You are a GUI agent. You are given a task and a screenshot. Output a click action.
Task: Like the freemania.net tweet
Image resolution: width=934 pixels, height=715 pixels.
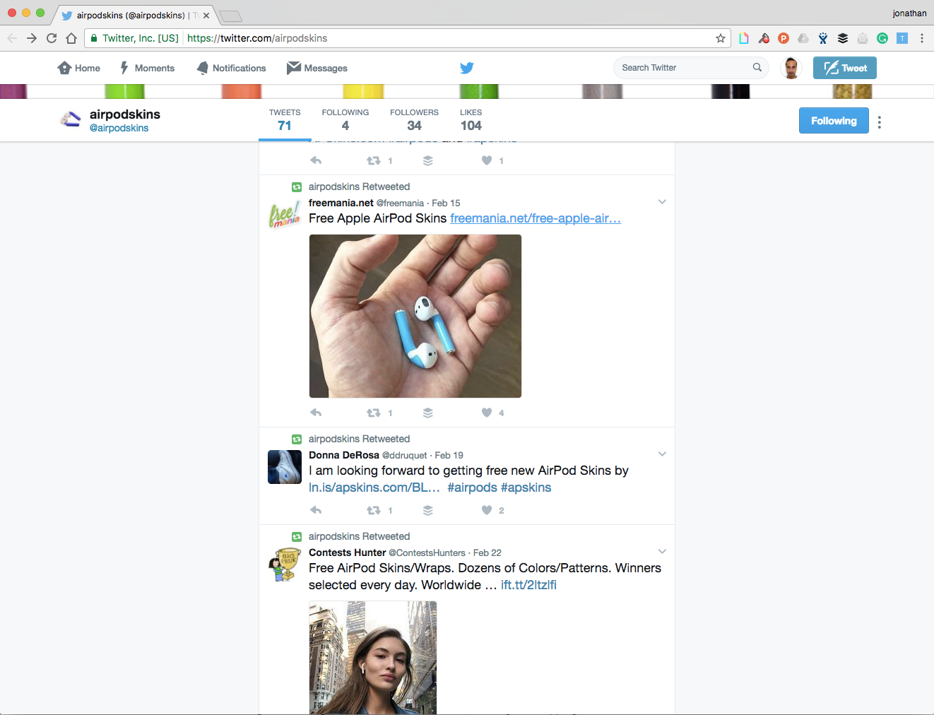pos(487,413)
